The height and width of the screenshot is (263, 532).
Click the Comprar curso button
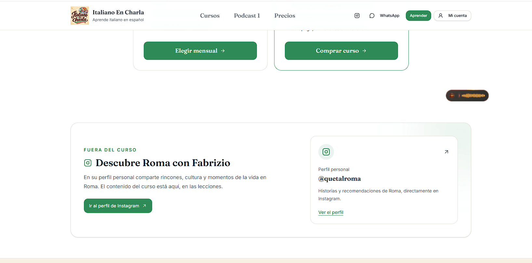[341, 51]
